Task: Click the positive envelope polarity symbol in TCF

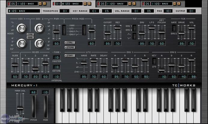Action: (129, 34)
